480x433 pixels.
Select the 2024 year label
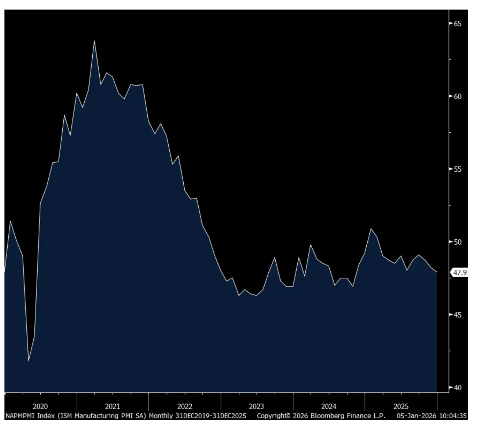329,406
